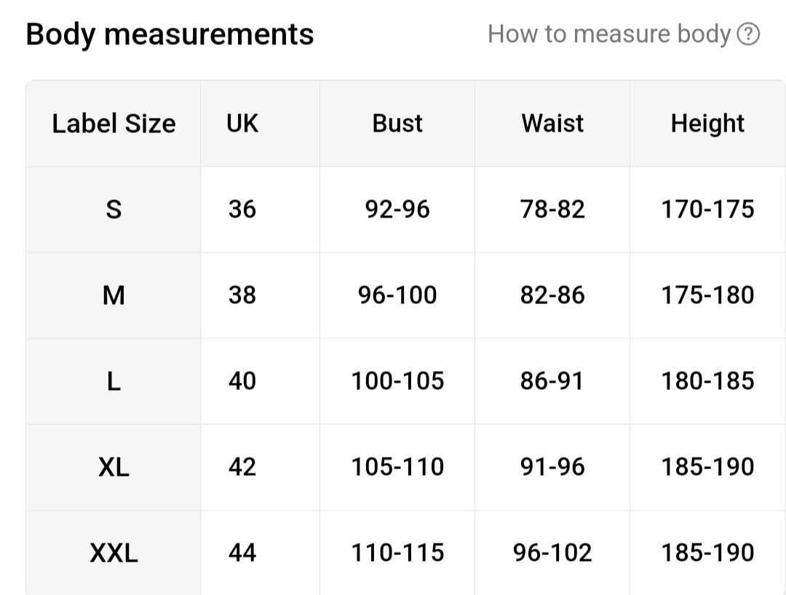Click the height 170-175 cell
This screenshot has height=595, width=786.
707,209
